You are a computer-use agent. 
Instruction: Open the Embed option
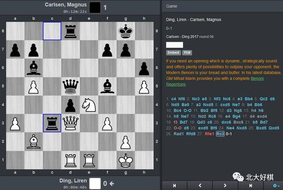pyautogui.click(x=173, y=53)
